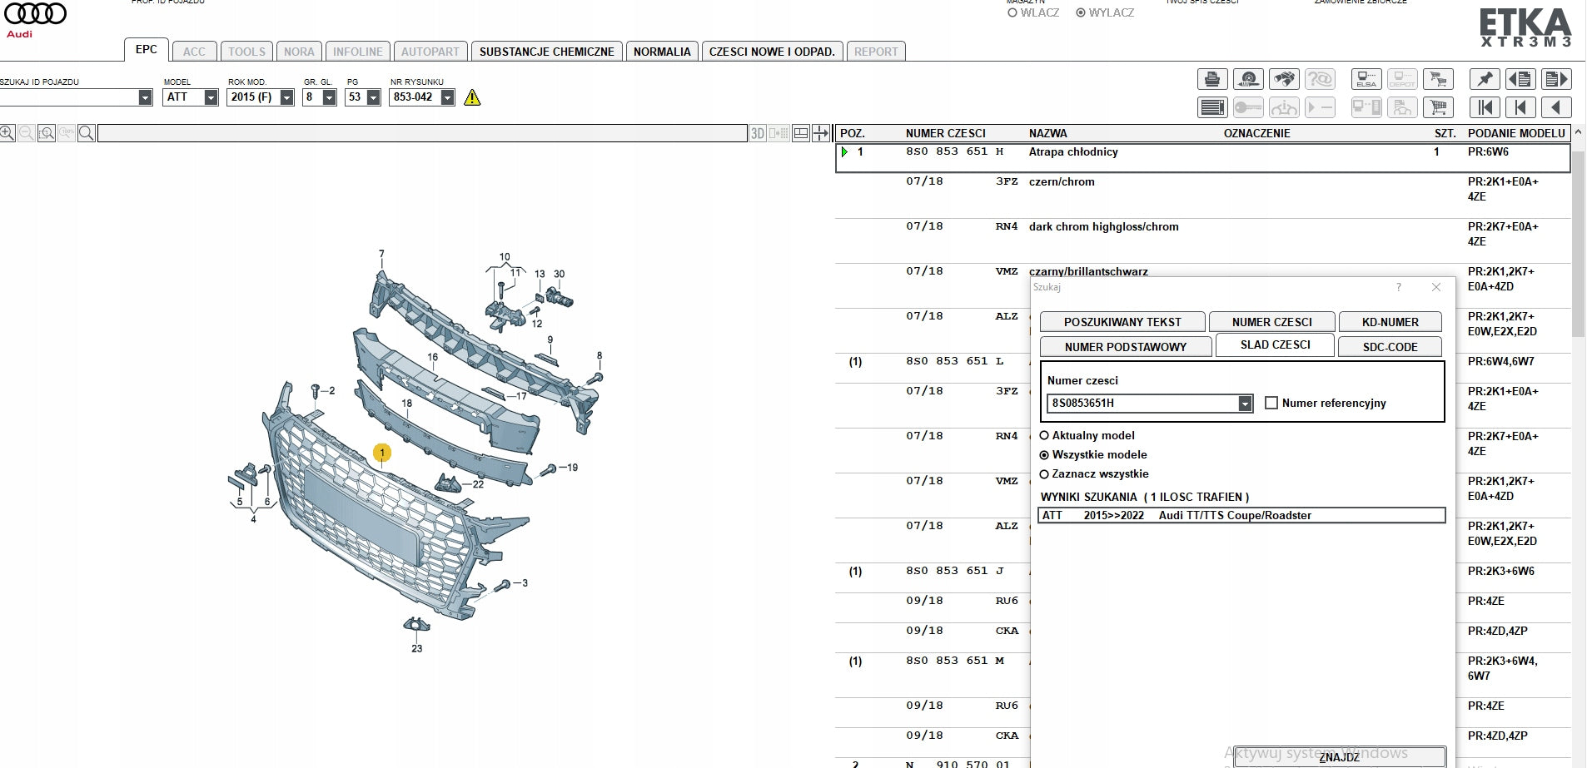Screen dimensions: 1587x768
Task: Choose the Wszystkie modele option
Action: 1044,454
